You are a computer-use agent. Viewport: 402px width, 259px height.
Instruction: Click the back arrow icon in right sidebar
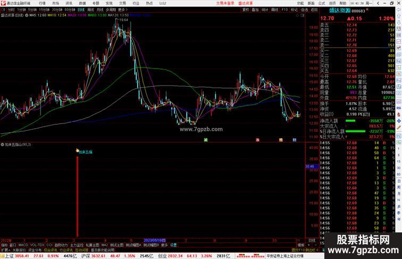point(399,10)
